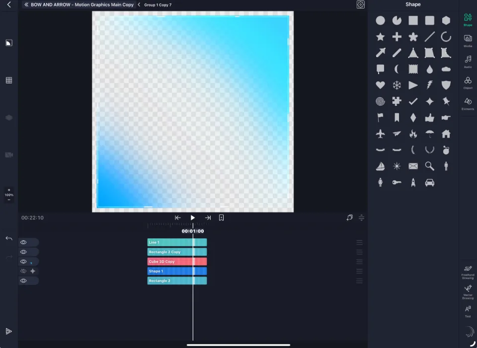Select the Freehand Drawing tool
The width and height of the screenshot is (477, 348).
(468, 273)
